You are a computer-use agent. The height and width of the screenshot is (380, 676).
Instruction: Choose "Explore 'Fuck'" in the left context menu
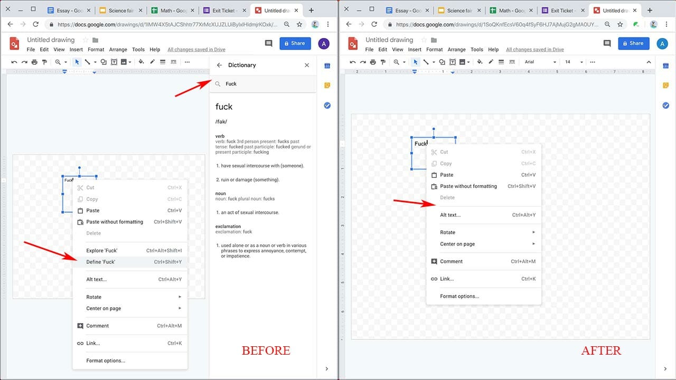pos(130,251)
